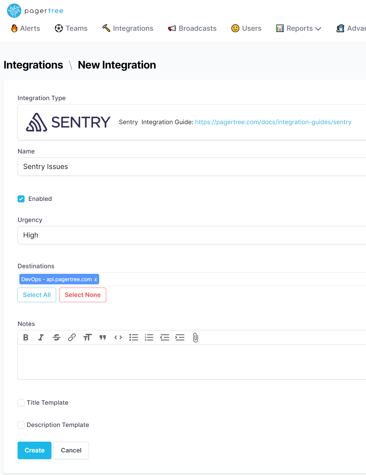This screenshot has width=366, height=475.
Task: Create a numbered list in Notes
Action: [149, 337]
